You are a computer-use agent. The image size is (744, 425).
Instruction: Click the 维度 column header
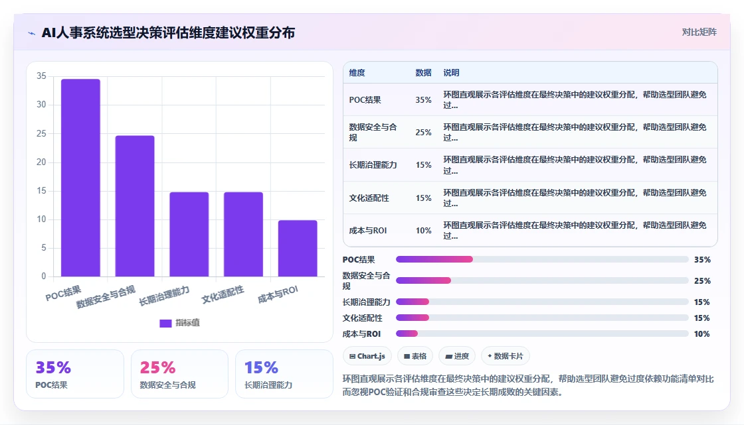(x=357, y=73)
